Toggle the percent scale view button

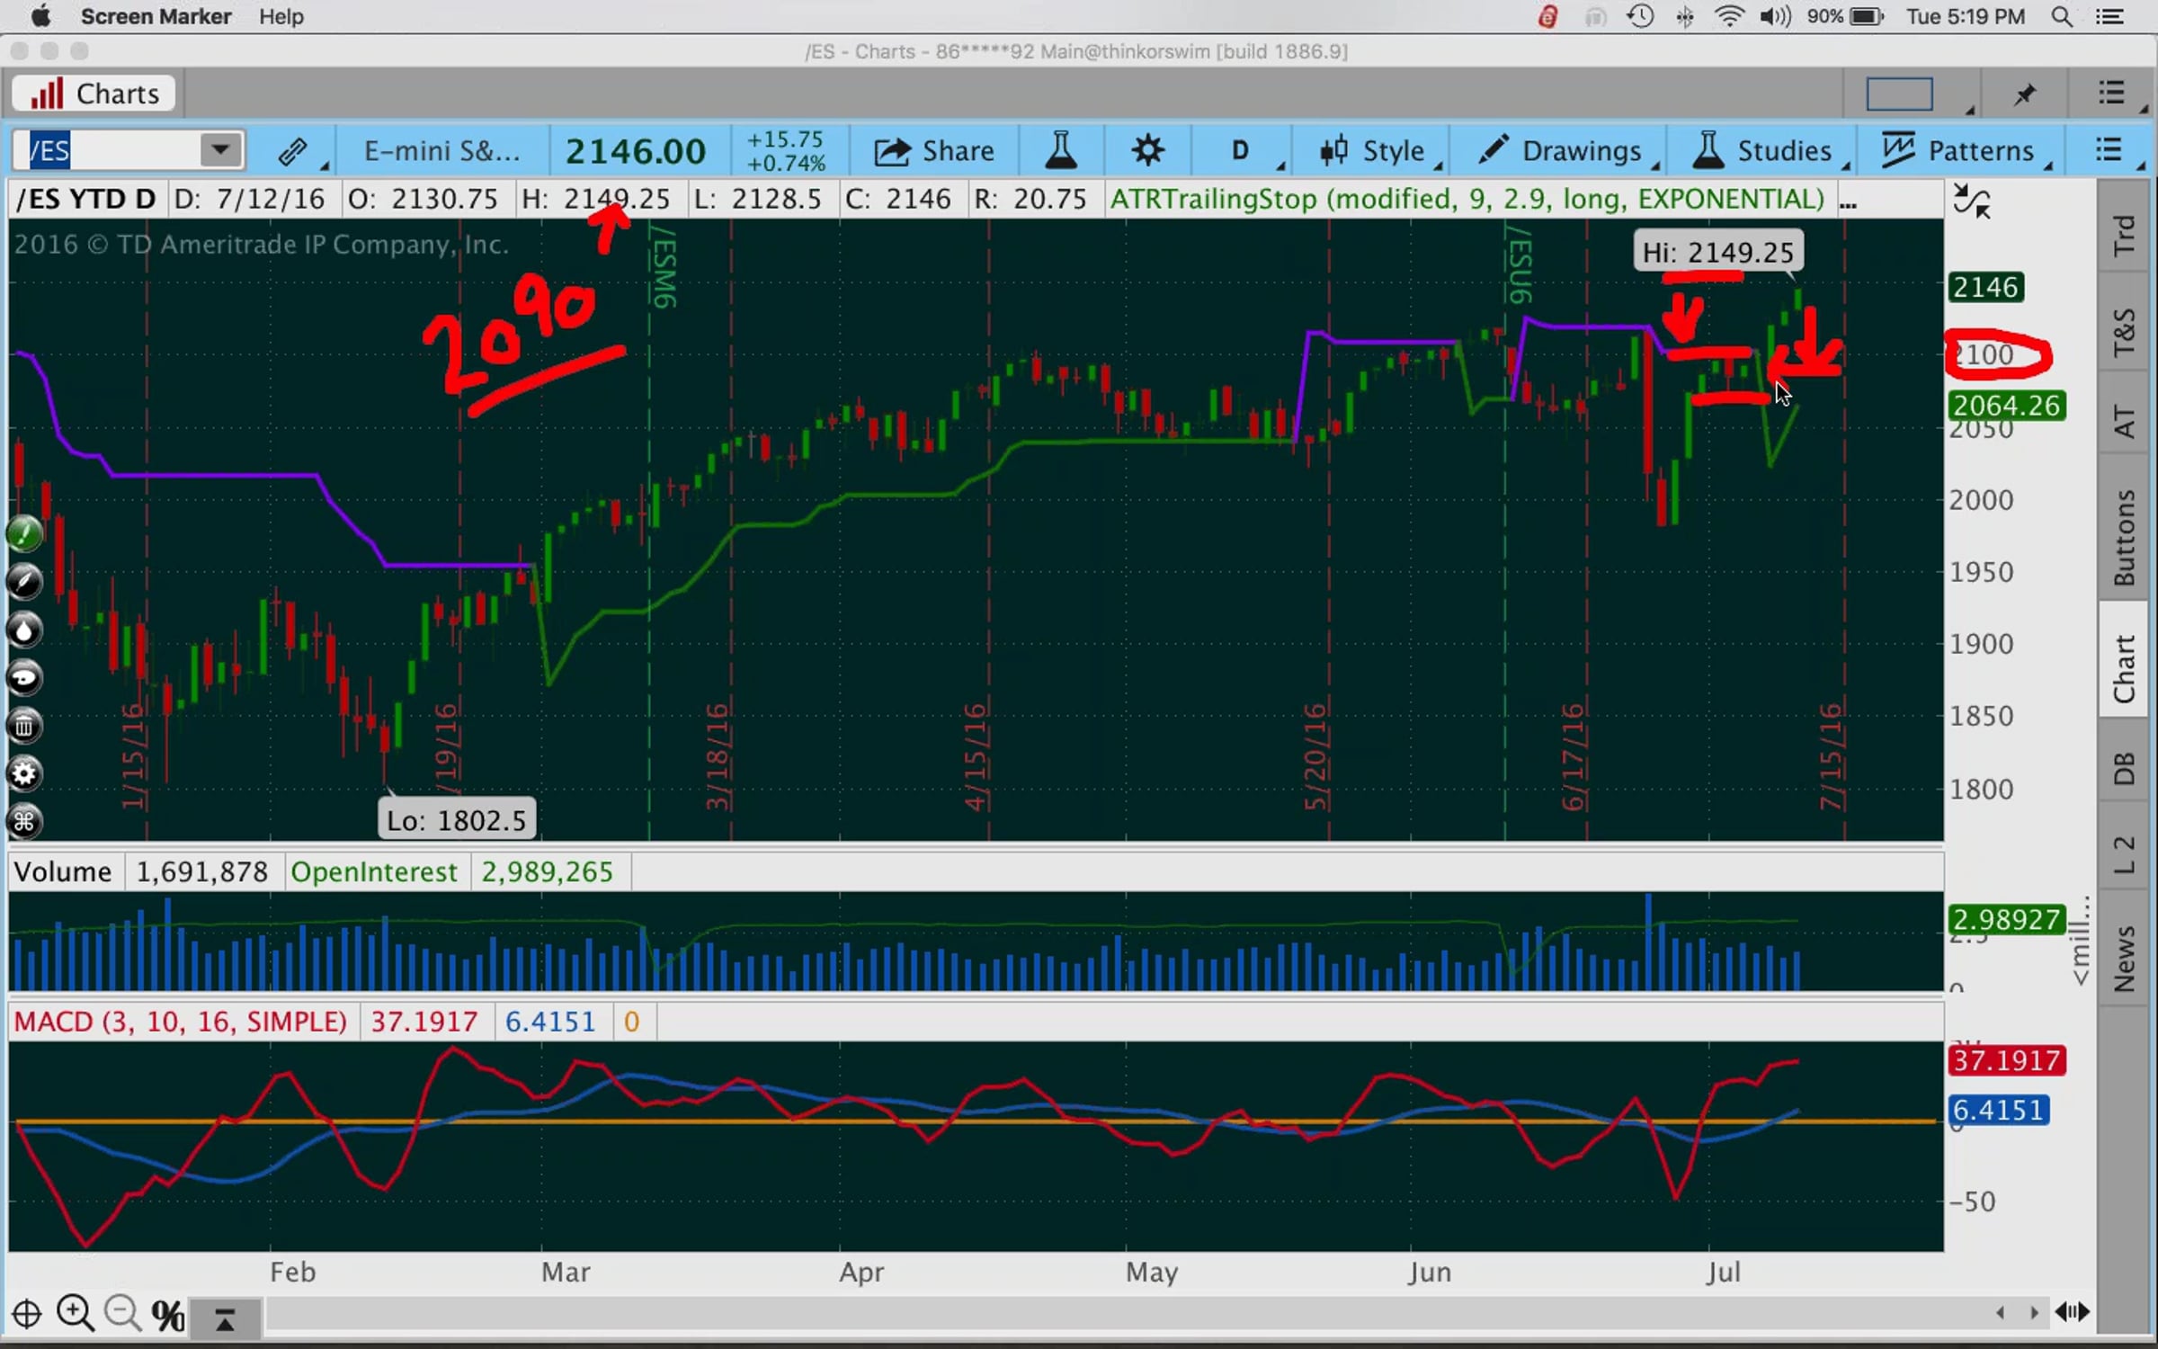tap(168, 1316)
